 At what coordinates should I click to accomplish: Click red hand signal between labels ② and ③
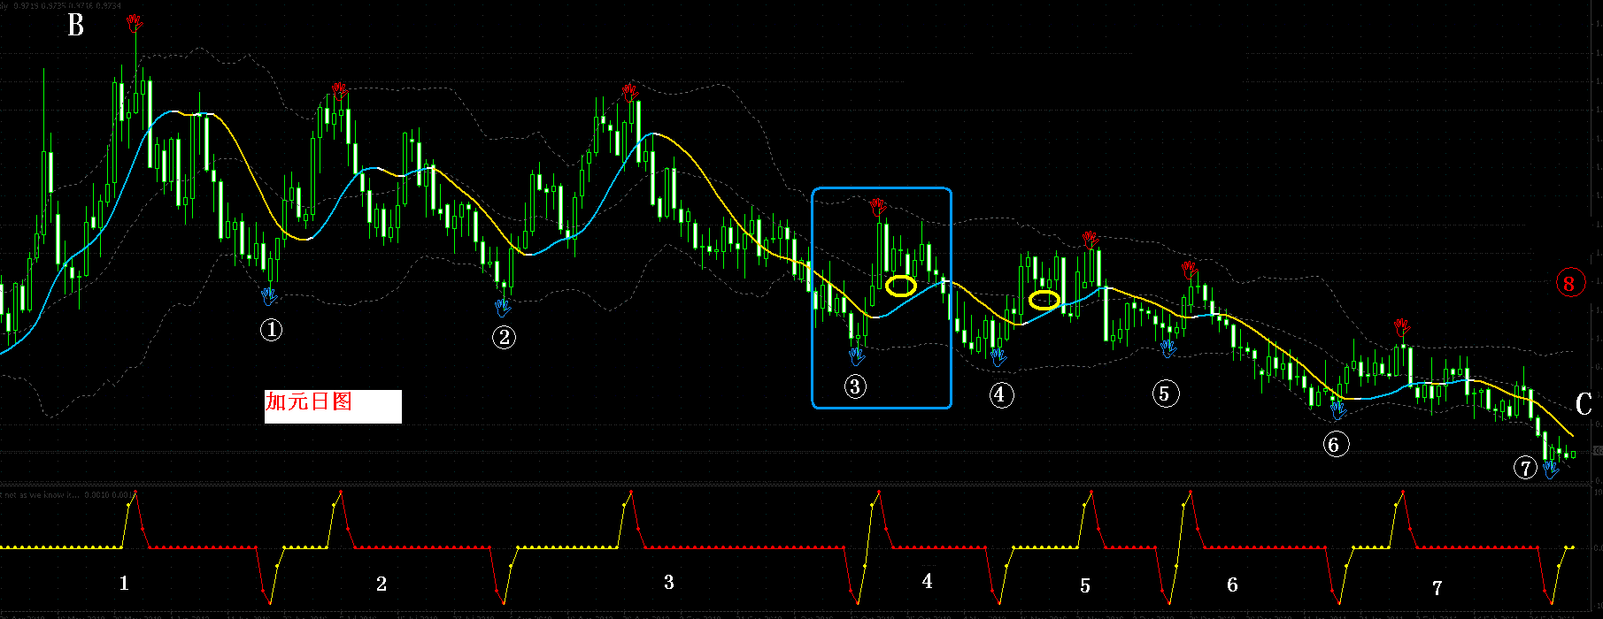pyautogui.click(x=629, y=92)
